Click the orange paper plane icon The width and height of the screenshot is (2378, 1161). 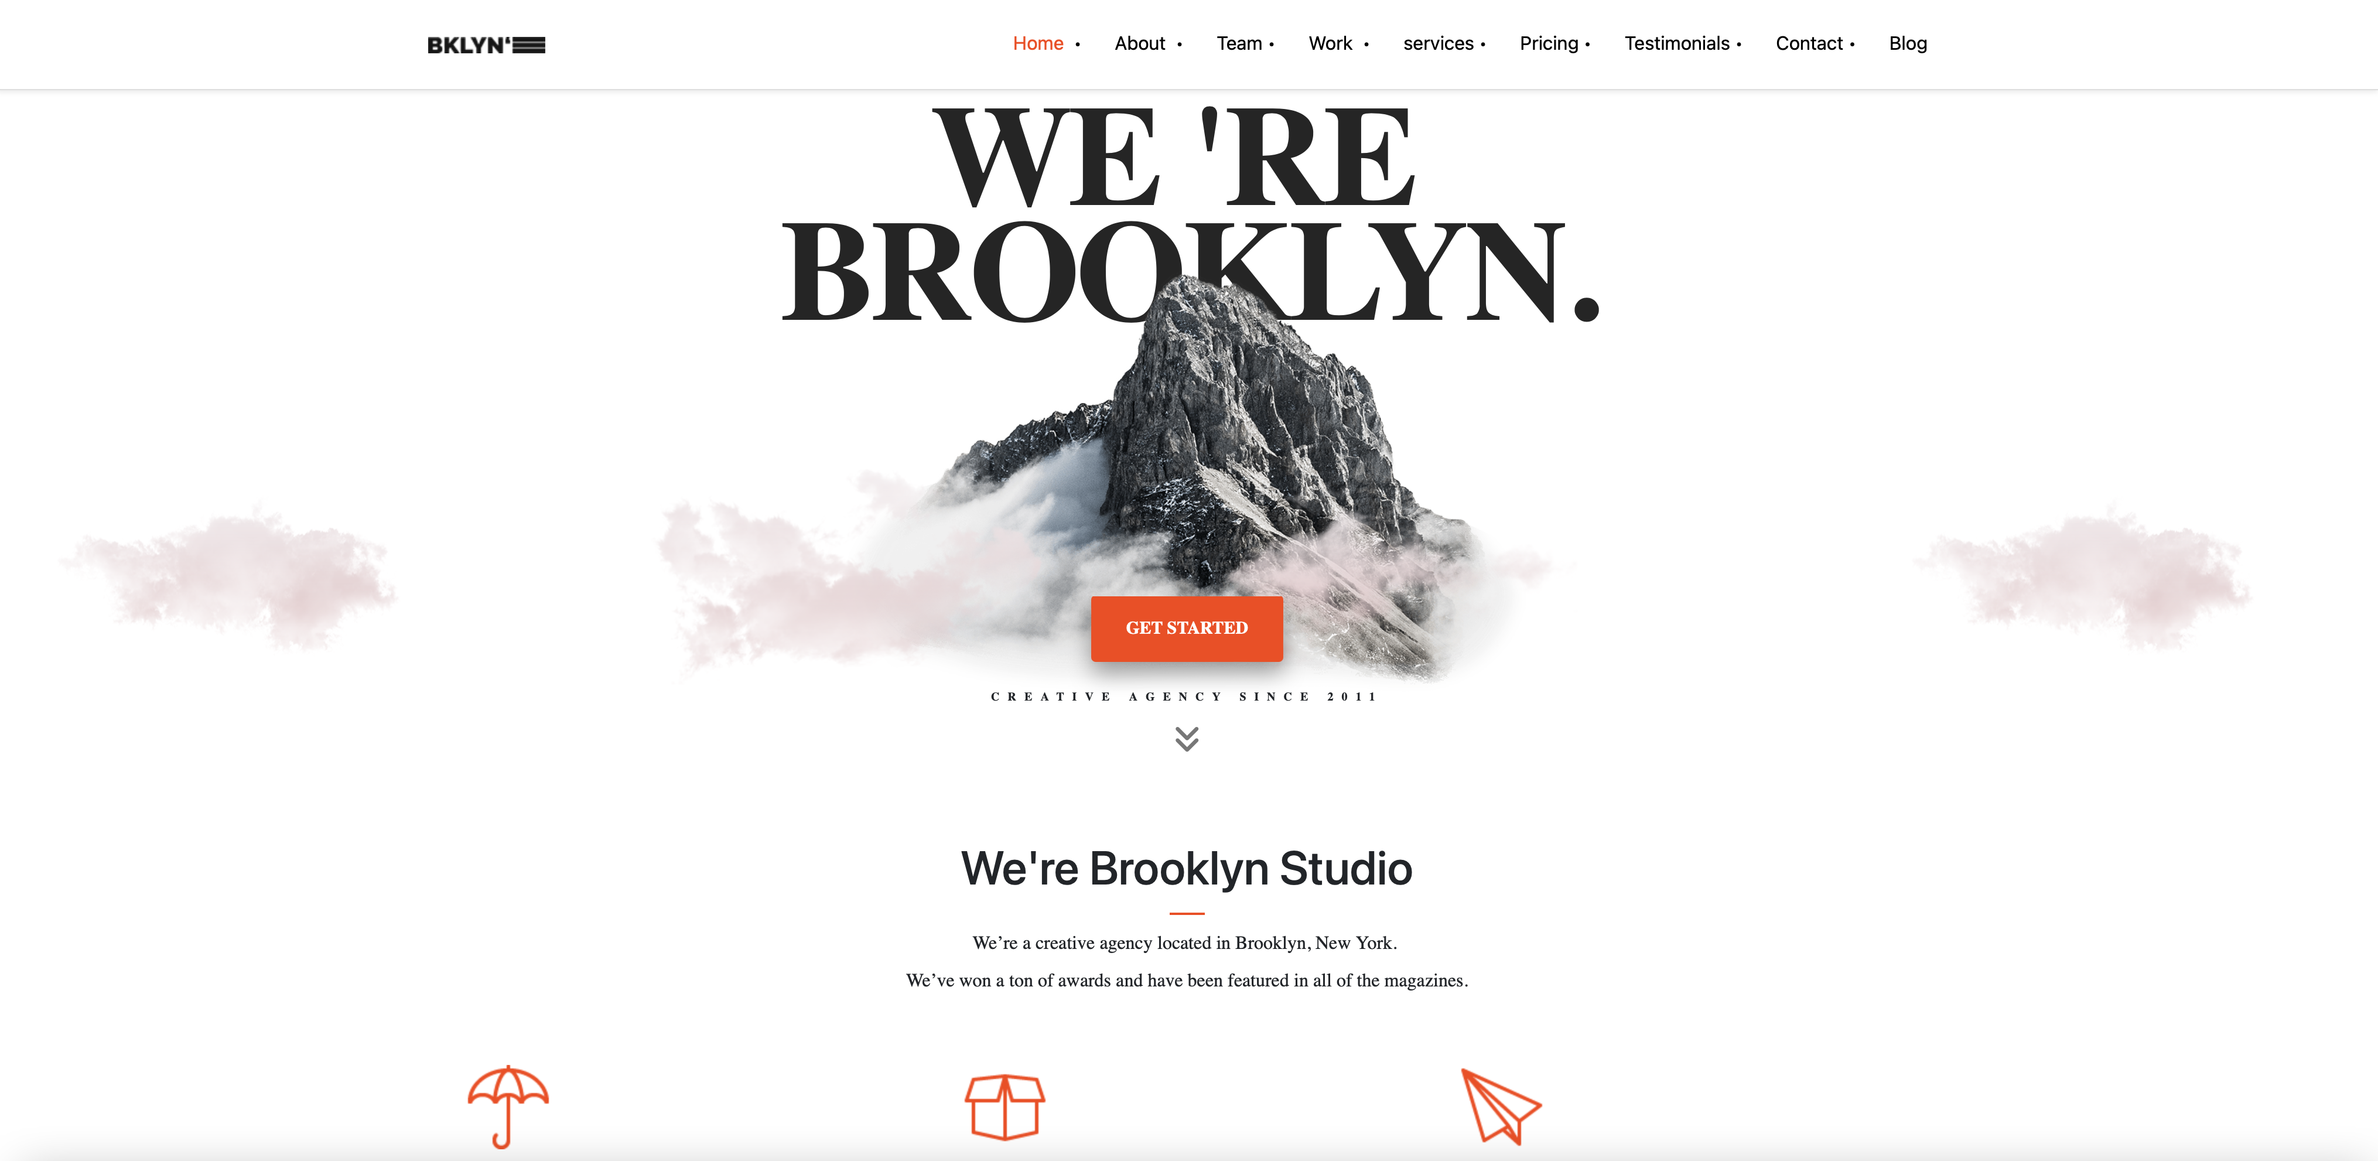(1500, 1105)
